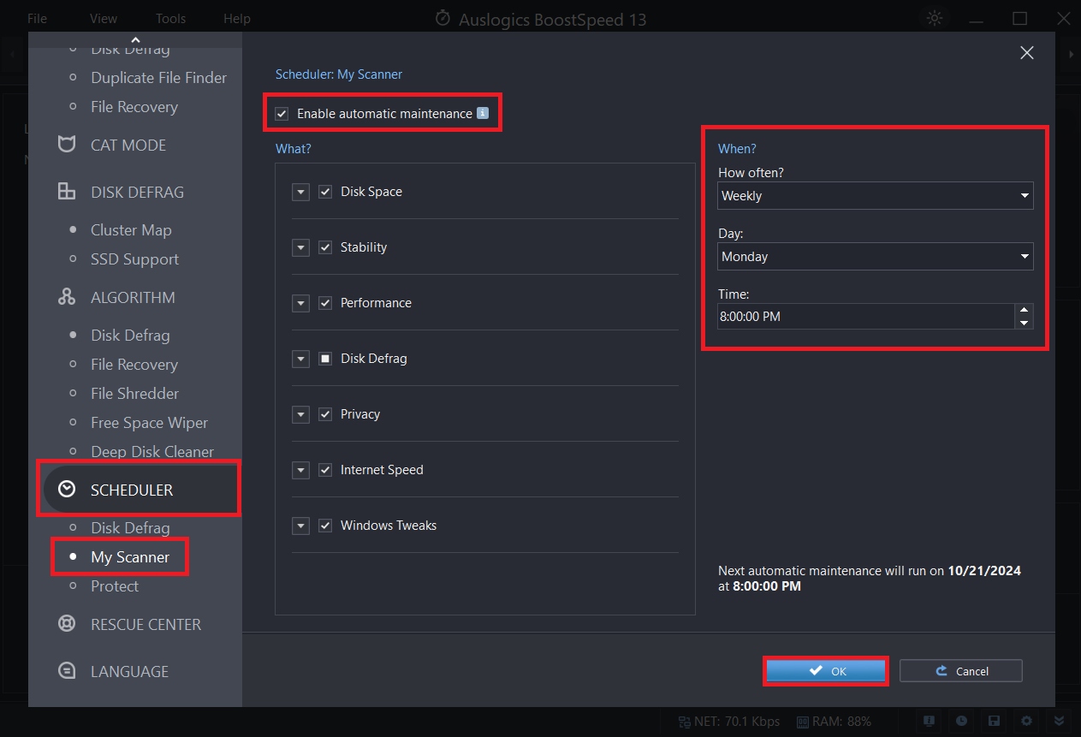Screen dimensions: 1081x737
Task: Open Deep Disk Cleaner algorithm settings
Action: (152, 452)
